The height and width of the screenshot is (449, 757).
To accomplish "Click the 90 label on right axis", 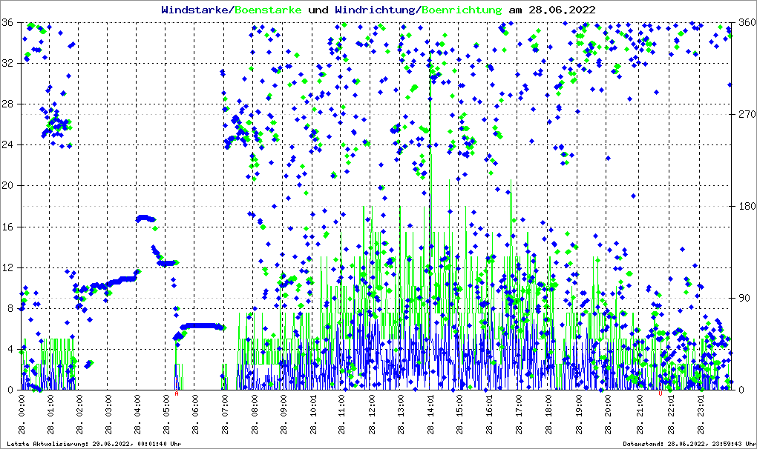I will [742, 299].
